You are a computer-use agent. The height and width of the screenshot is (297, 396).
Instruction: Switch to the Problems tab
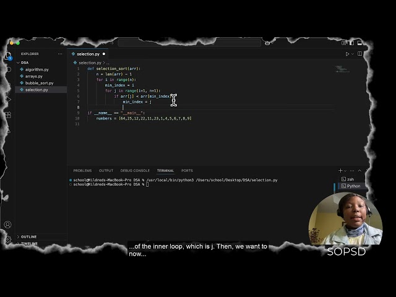click(82, 171)
